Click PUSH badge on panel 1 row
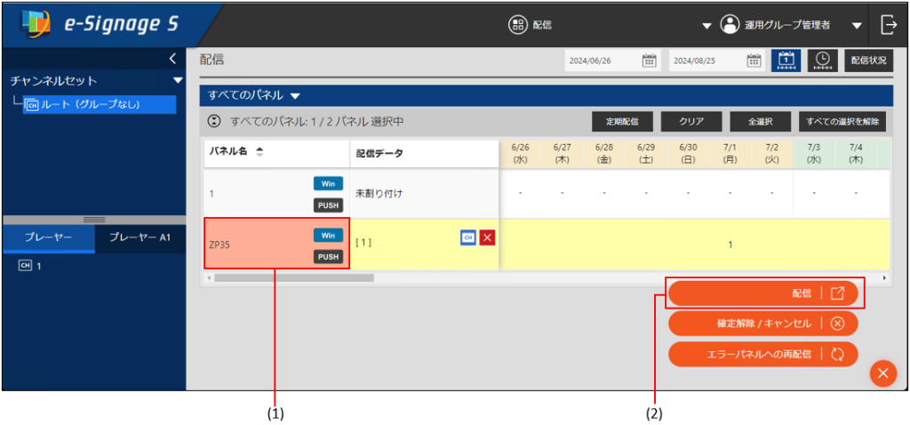Screen dimensions: 910x425 pos(329,205)
